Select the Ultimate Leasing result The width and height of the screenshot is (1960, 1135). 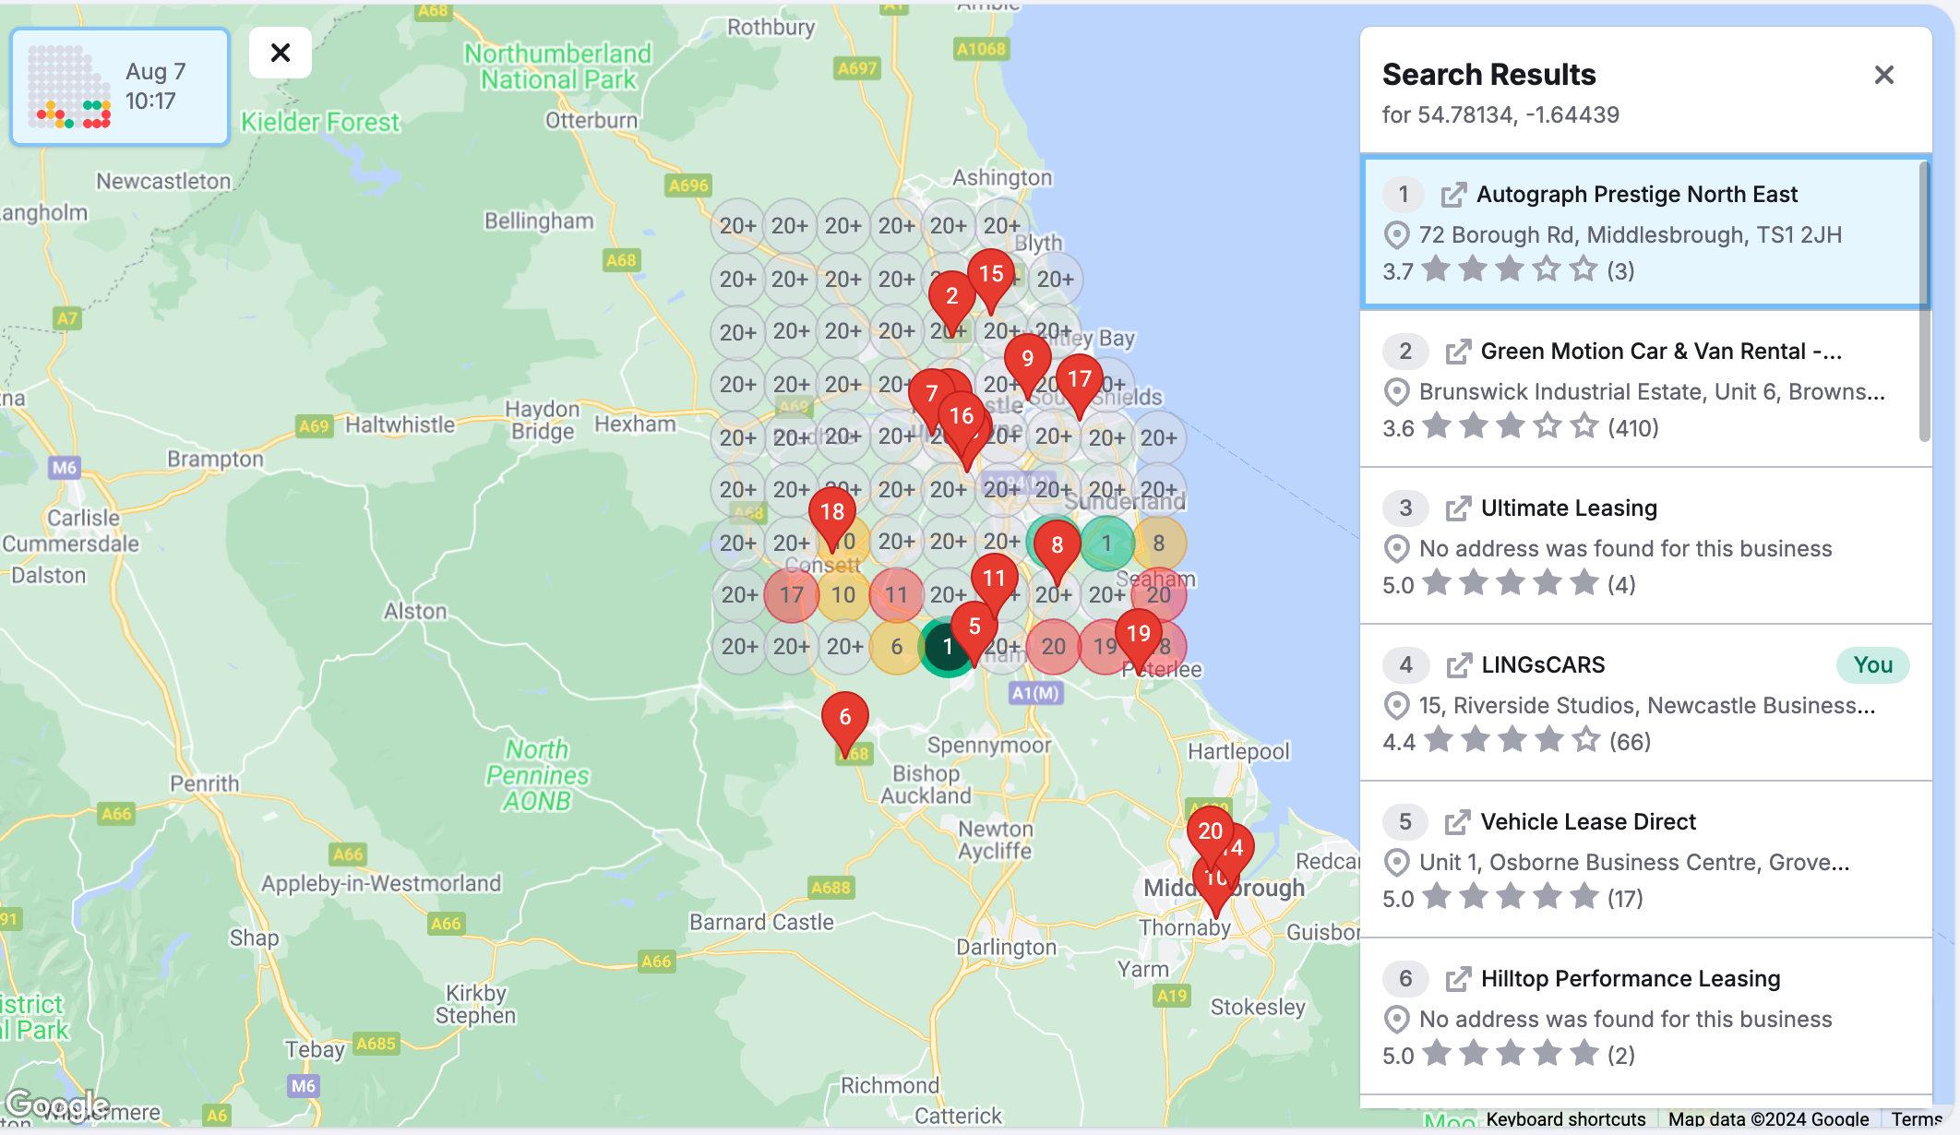(x=1644, y=546)
